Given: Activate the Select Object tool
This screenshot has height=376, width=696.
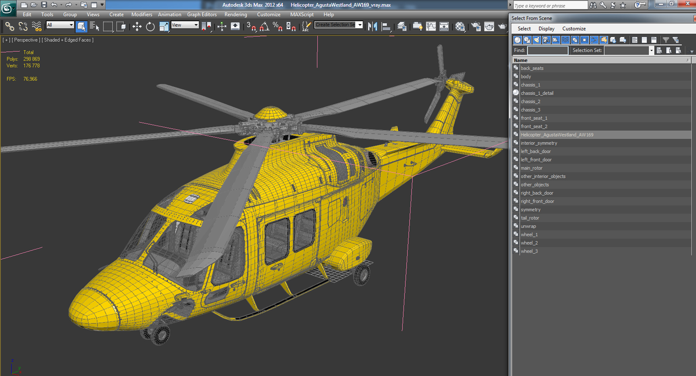Looking at the screenshot, I should click(81, 26).
